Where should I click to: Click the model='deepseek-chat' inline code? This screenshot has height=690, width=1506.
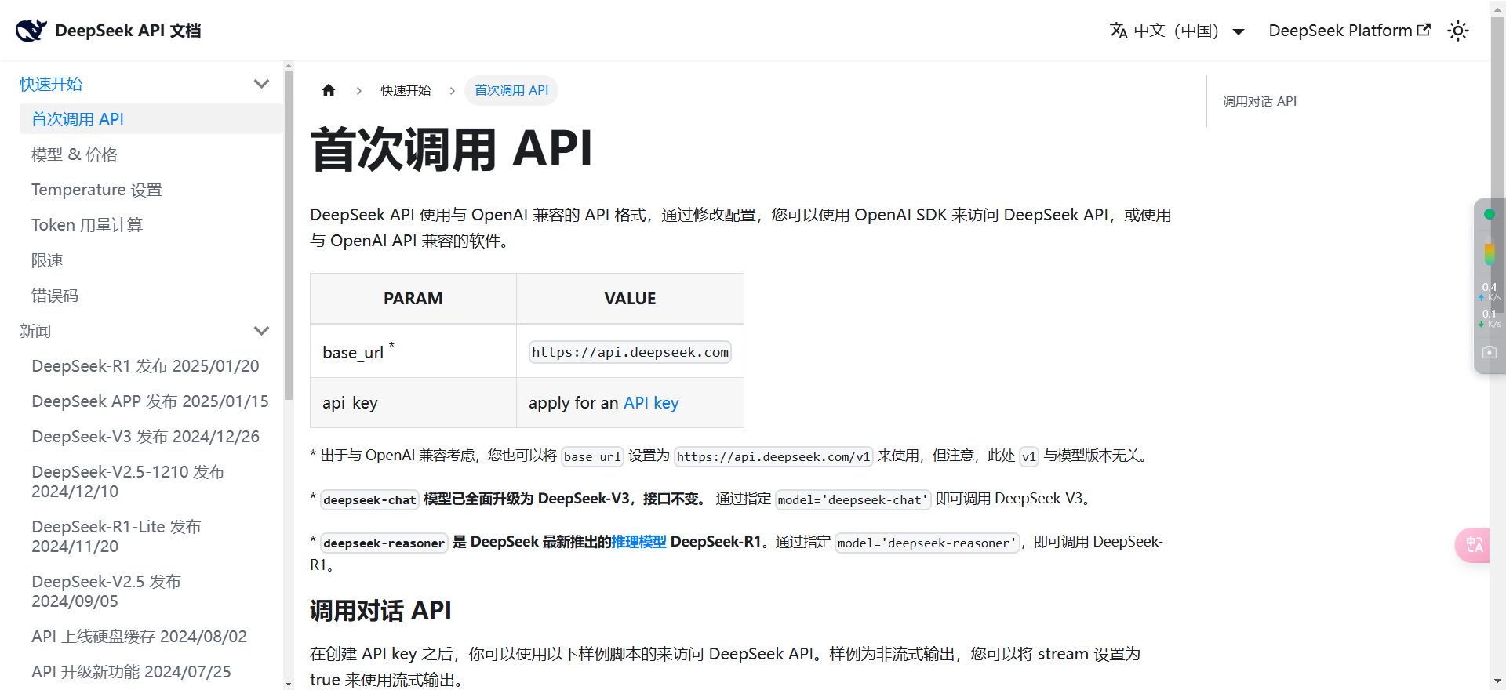point(853,499)
